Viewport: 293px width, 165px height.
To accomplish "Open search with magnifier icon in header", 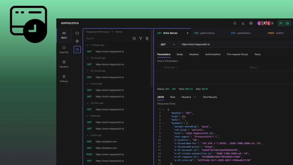I will click(x=235, y=23).
